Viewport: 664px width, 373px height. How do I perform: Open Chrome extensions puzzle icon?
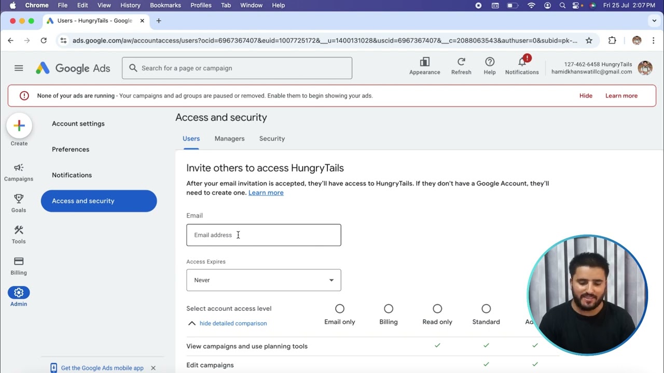(612, 40)
